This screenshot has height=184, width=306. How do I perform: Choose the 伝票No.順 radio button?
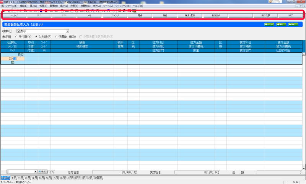click(x=57, y=36)
